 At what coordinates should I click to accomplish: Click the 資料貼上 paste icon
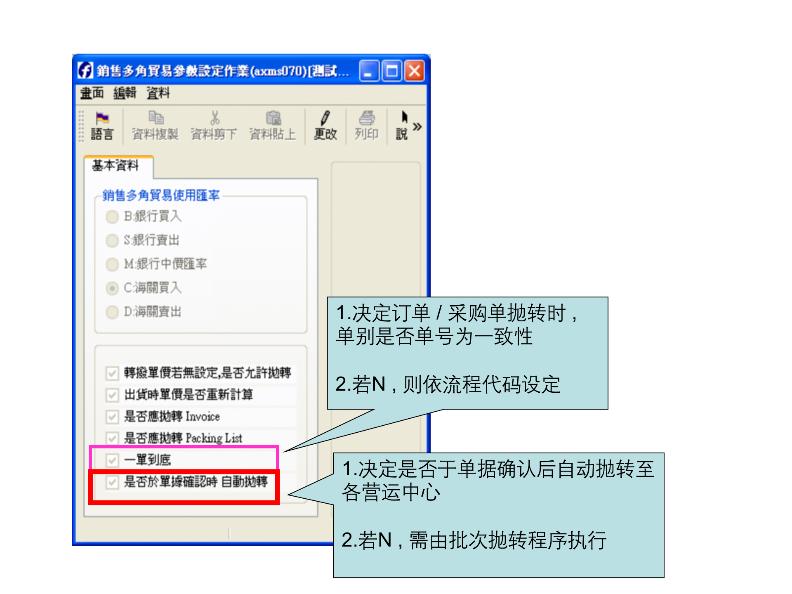pyautogui.click(x=273, y=124)
